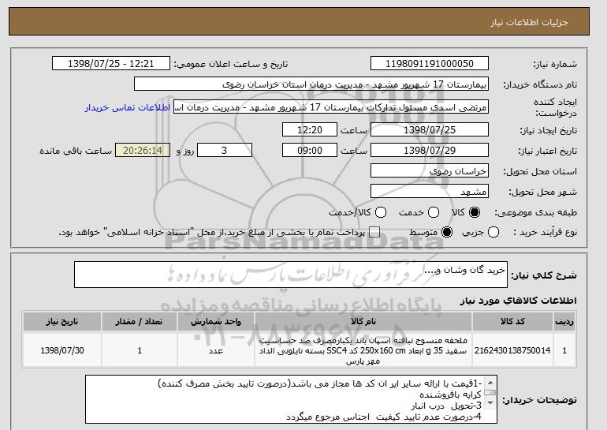Click item code 216243013875​0014 cell
Viewport: 607px width, 430px height.
(512, 350)
